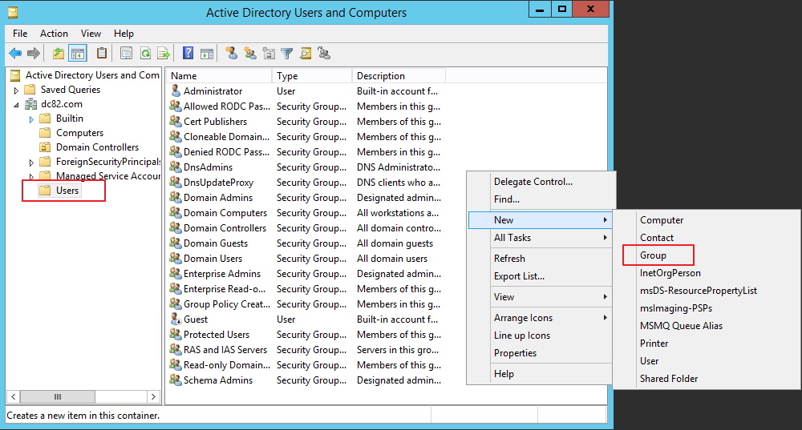Open Properties via toolbar sheet icon
Image resolution: width=802 pixels, height=430 pixels.
(127, 53)
